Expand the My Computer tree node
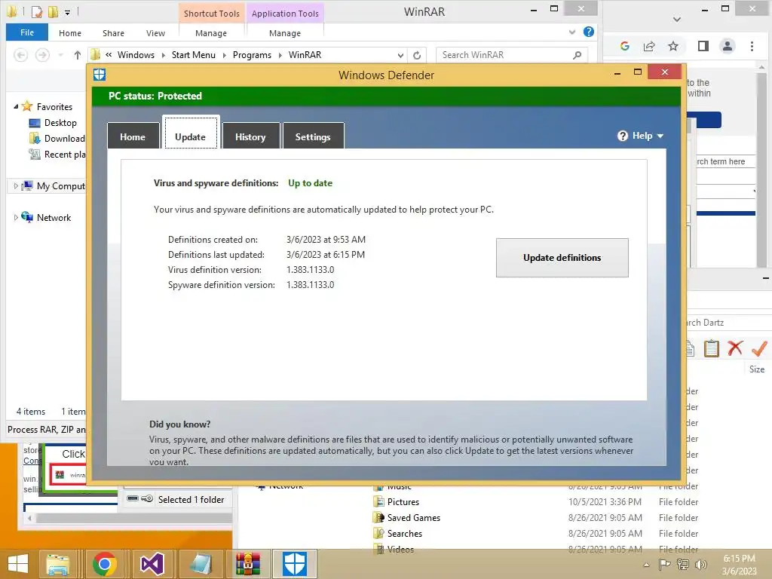The image size is (772, 579). [16, 185]
